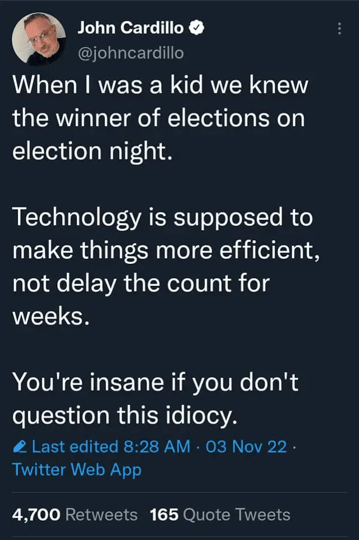
Task: View the 4,700 retweets count
Action: tap(36, 514)
